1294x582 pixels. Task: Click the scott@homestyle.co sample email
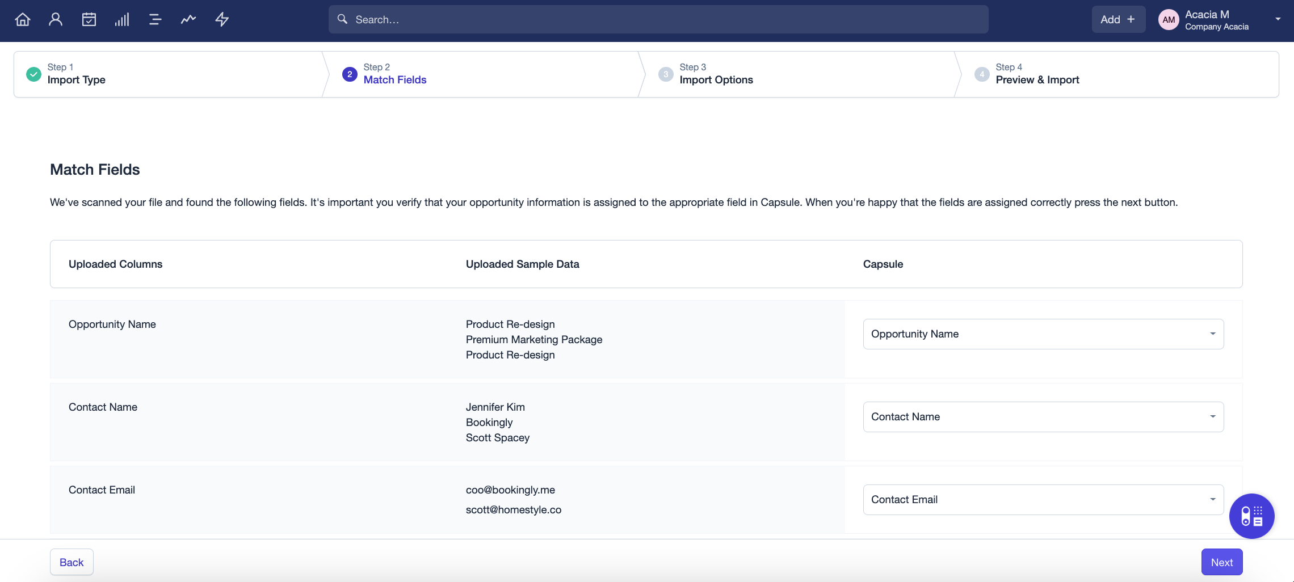[513, 510]
